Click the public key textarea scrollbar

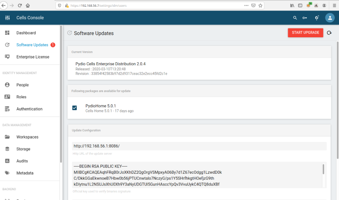(323, 169)
